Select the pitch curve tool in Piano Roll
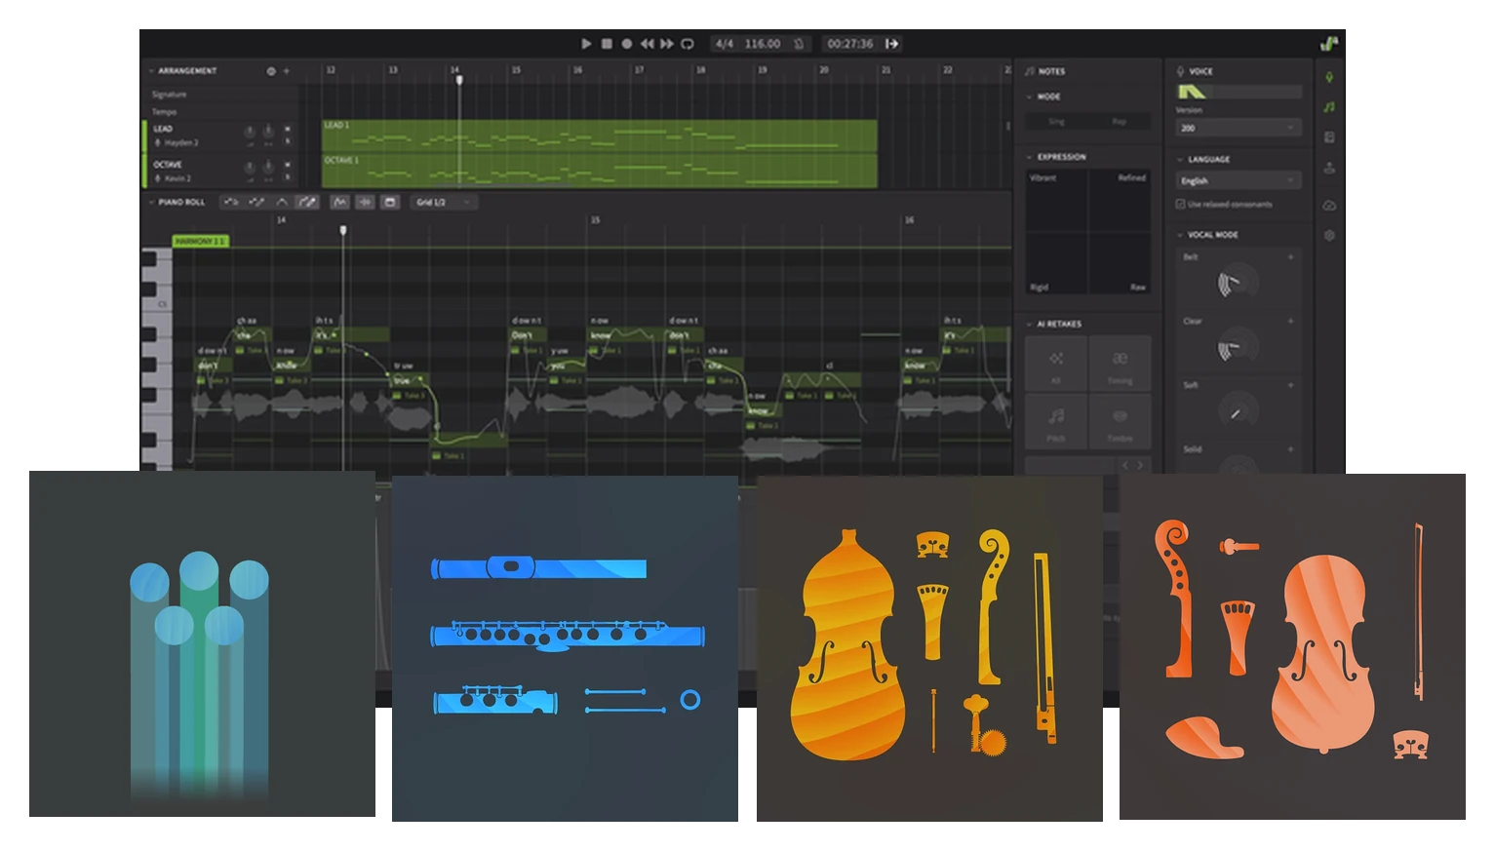 tap(282, 202)
